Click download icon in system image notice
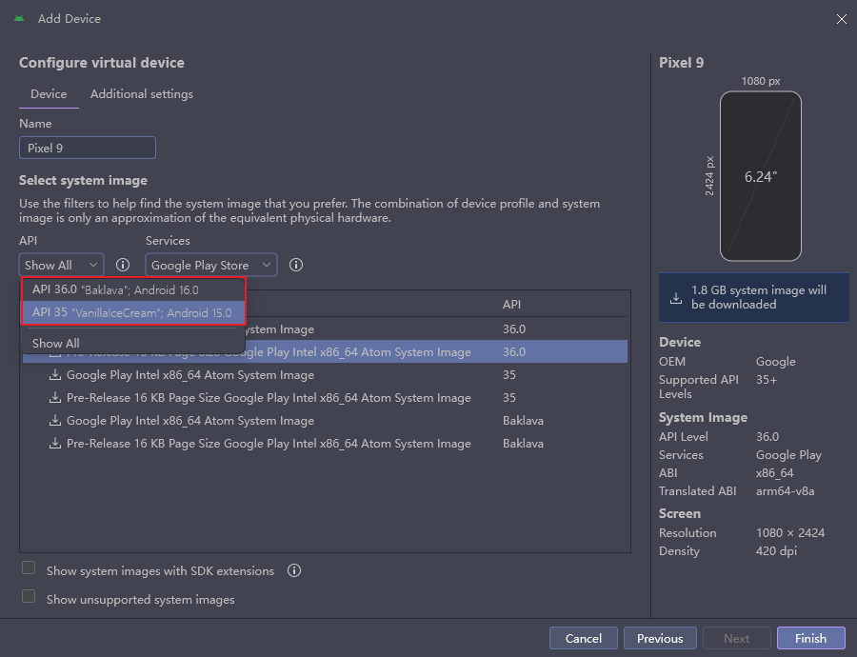Image resolution: width=857 pixels, height=657 pixels. pos(676,297)
